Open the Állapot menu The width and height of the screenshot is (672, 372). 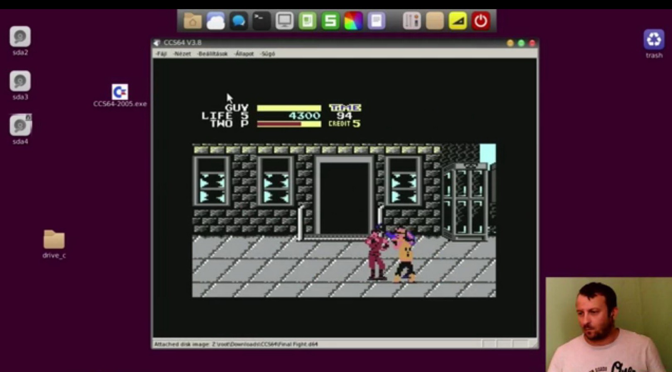(244, 54)
